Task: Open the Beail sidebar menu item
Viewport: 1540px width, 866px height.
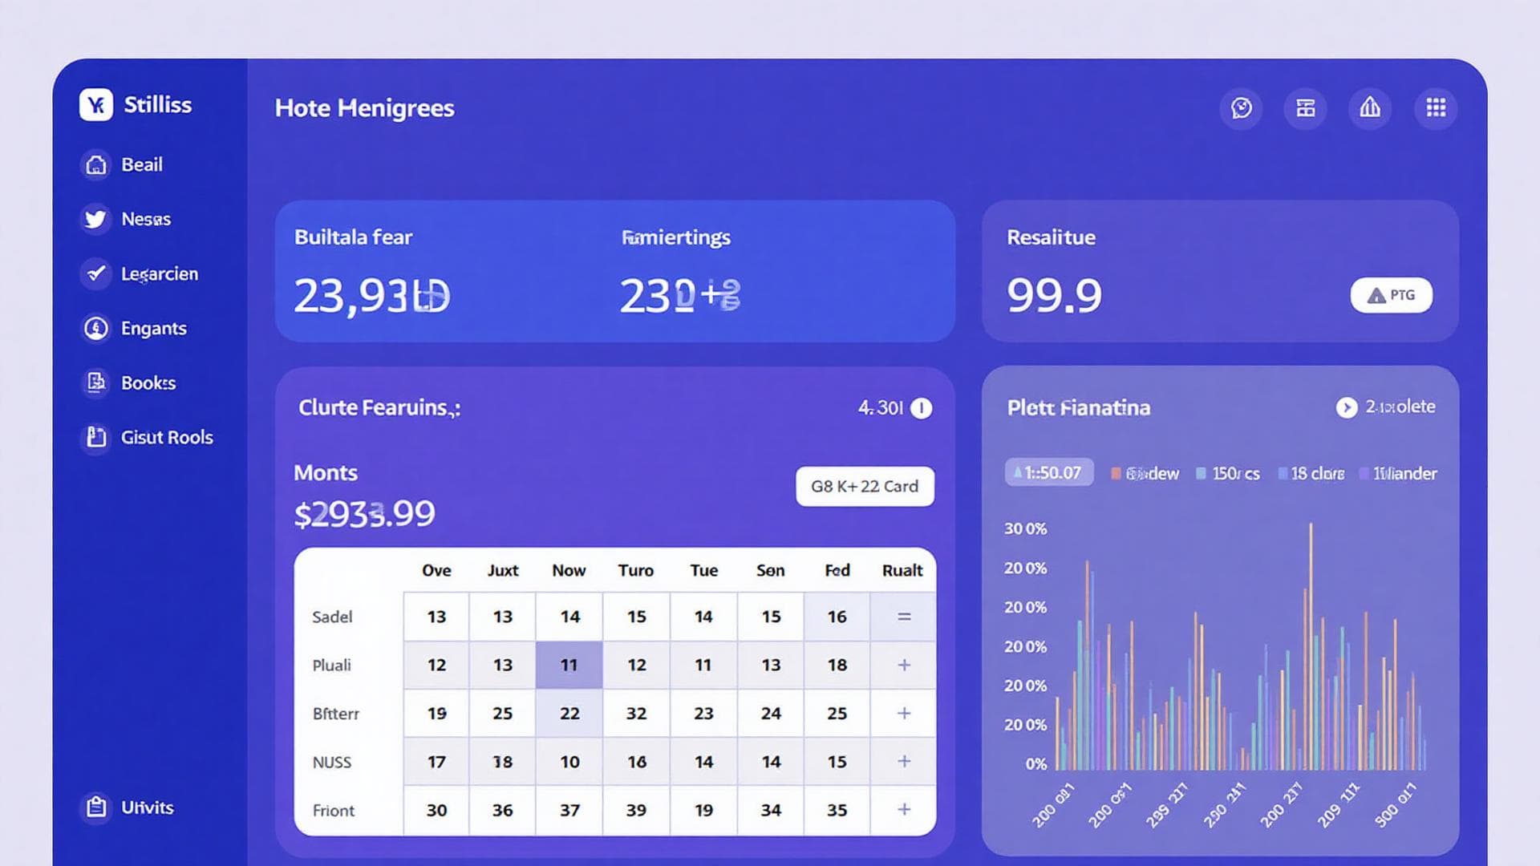Action: (x=141, y=164)
